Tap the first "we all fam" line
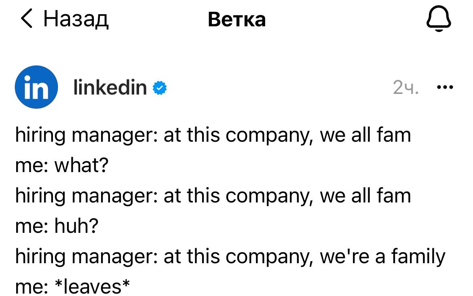Screen dimensions: 473x296 [x=365, y=135]
